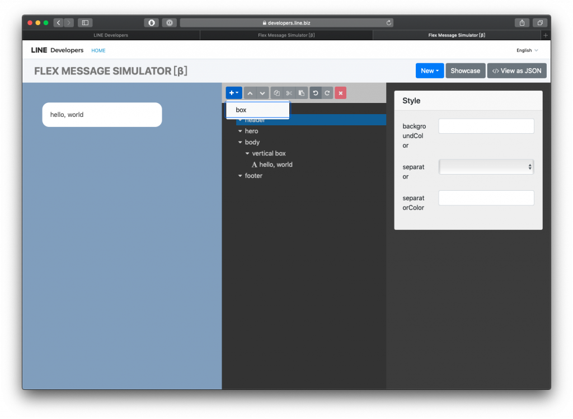Choose box from add menu

(257, 110)
